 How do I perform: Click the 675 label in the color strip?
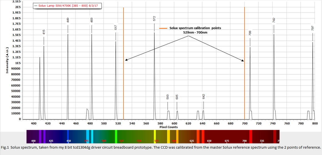tap(227, 141)
